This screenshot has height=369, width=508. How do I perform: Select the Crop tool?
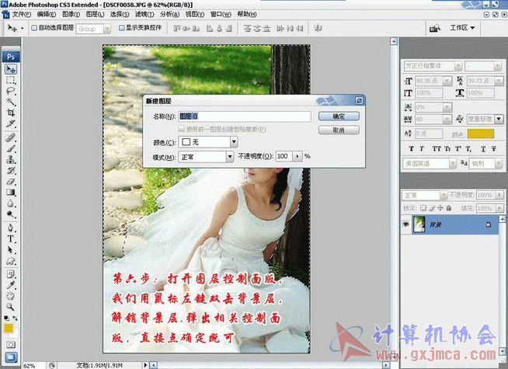click(11, 113)
